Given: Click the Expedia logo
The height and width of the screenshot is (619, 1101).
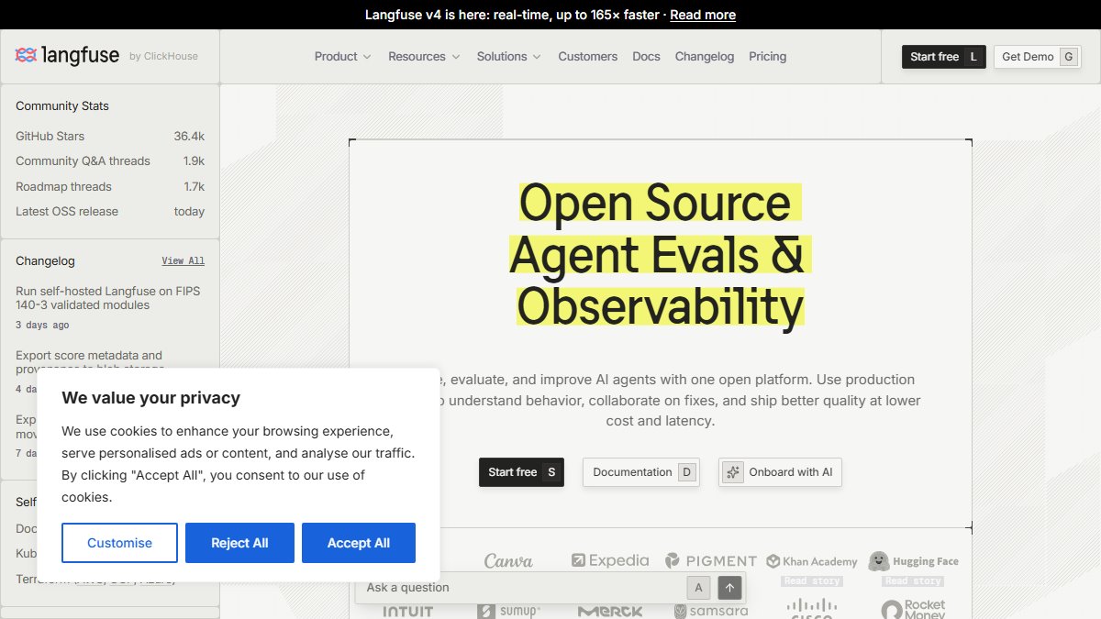Looking at the screenshot, I should [610, 560].
